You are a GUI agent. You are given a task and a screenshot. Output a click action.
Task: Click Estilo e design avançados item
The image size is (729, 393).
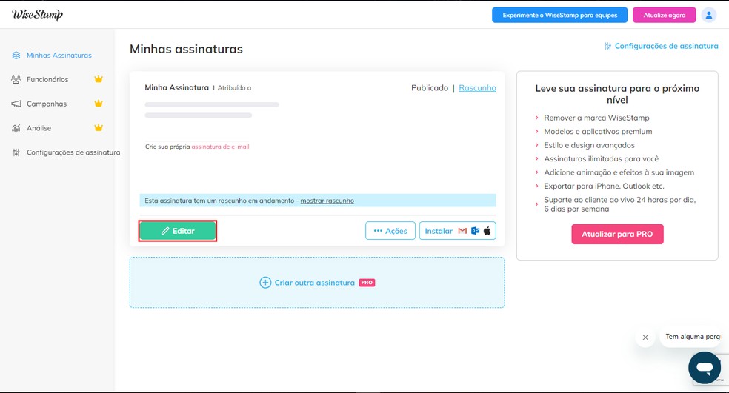tap(589, 145)
